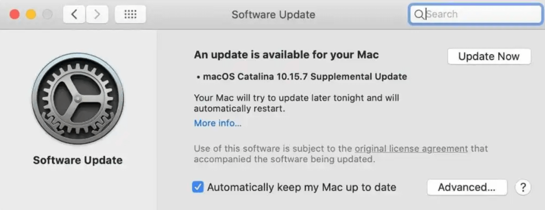Click 'An update is available for your Mac' heading
Screen dimensions: 545x210
pyautogui.click(x=286, y=55)
